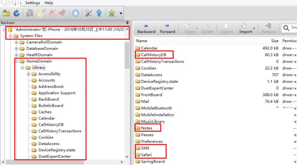Screen dimensions: 297x165
Task: Select CallHistoryTransactions in file list
Action: (163, 61)
